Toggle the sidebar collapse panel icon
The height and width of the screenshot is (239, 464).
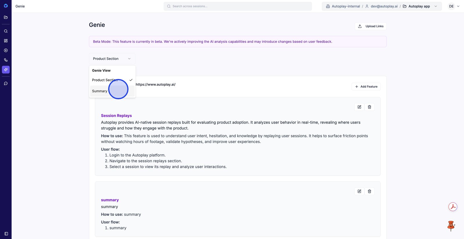[6, 234]
